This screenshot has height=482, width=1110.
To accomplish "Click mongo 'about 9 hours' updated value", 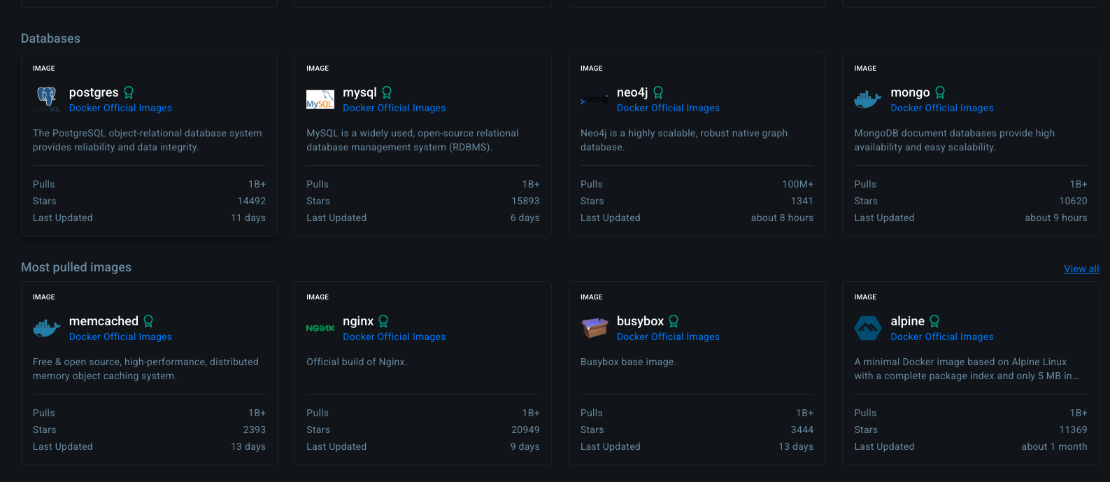I will (x=1056, y=218).
